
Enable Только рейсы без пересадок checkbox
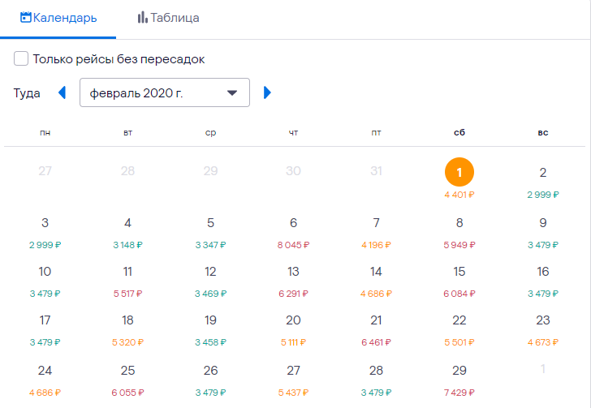pos(21,59)
